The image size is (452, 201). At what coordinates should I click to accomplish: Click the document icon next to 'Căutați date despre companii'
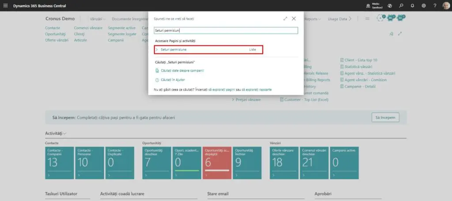[157, 71]
